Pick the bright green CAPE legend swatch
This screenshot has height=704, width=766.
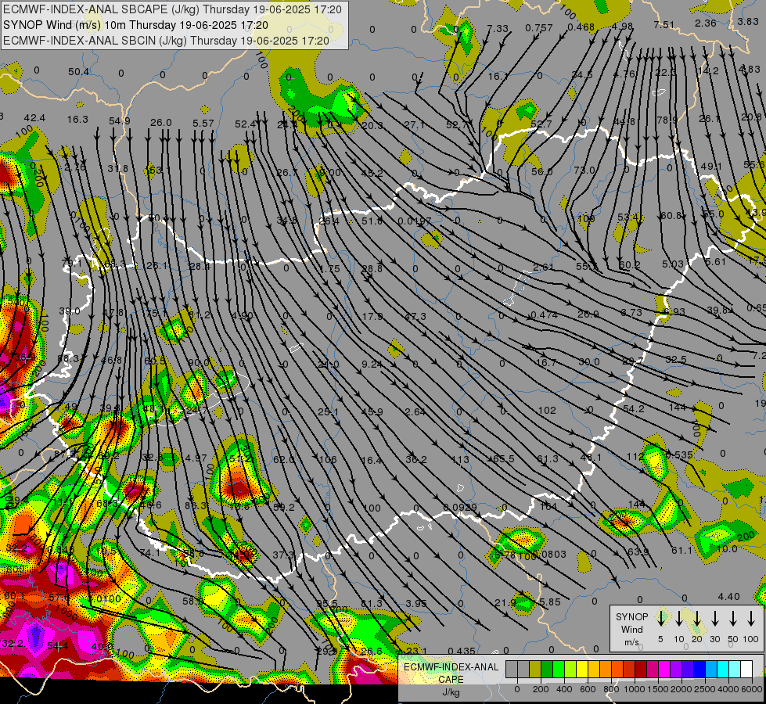click(559, 670)
